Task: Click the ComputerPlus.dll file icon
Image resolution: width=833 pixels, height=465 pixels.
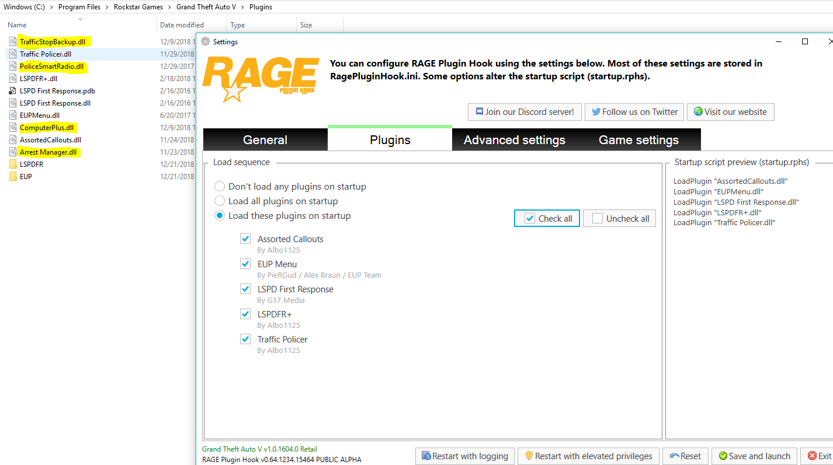Action: (13, 128)
